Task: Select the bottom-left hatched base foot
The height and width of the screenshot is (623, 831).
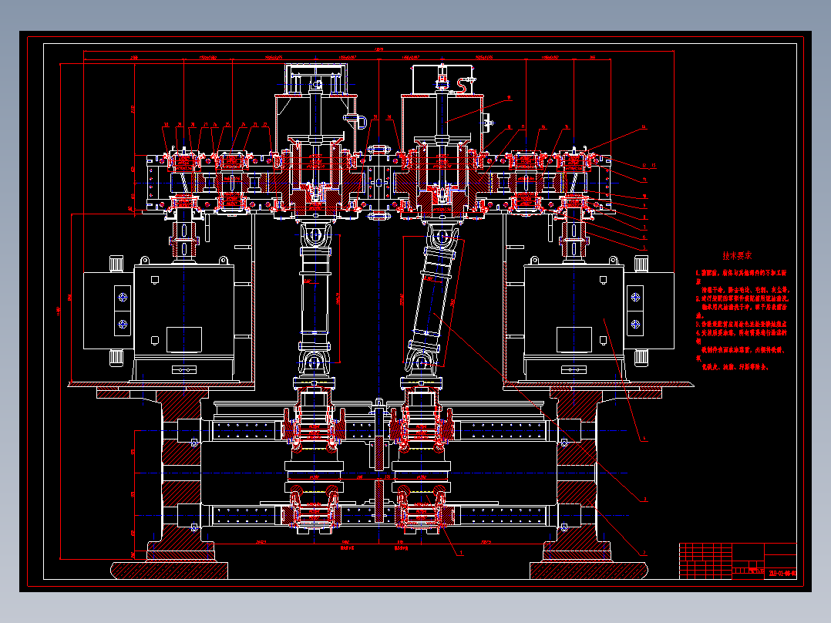Action: (x=169, y=571)
